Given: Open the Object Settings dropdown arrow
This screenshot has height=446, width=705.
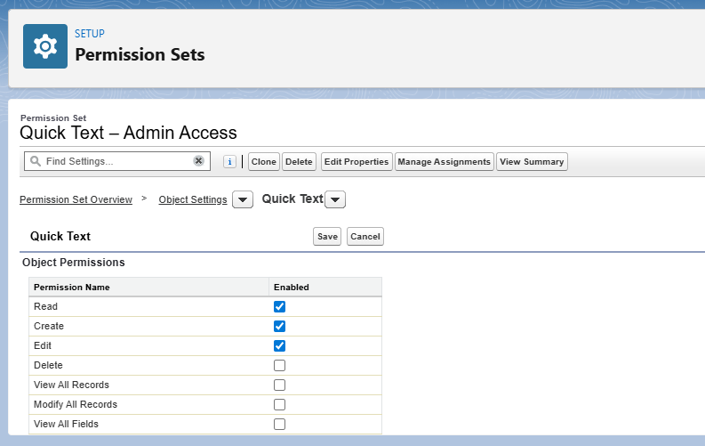Looking at the screenshot, I should click(243, 200).
